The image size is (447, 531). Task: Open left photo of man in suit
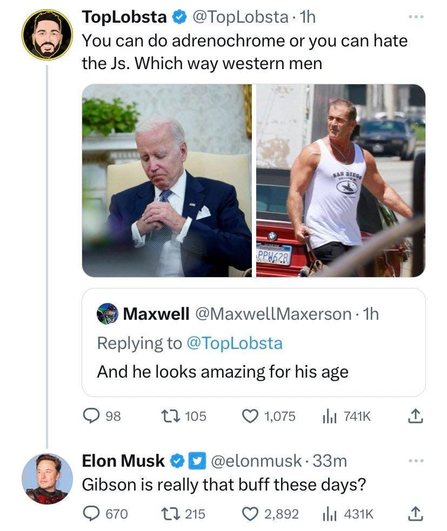click(x=166, y=180)
